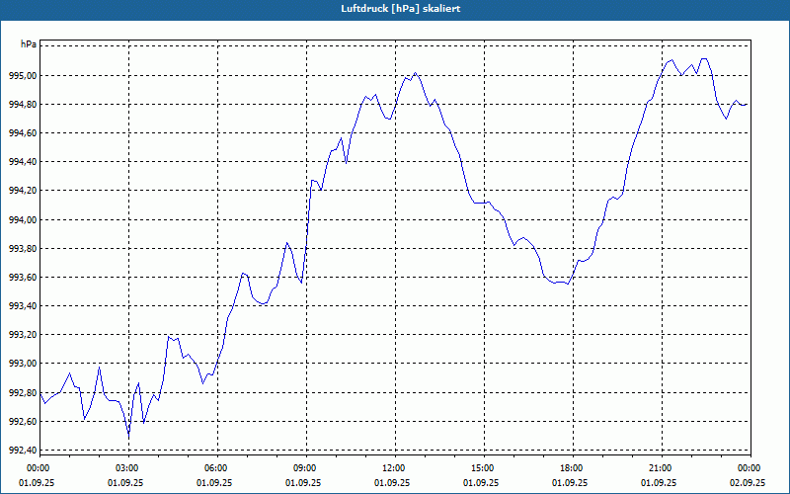This screenshot has width=790, height=494.
Task: Click the 994,60 y-axis label
Action: tap(23, 133)
